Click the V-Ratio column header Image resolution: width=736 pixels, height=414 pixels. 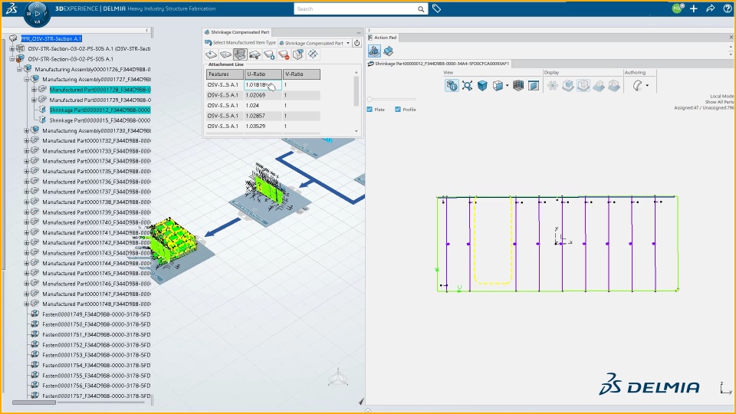(301, 74)
